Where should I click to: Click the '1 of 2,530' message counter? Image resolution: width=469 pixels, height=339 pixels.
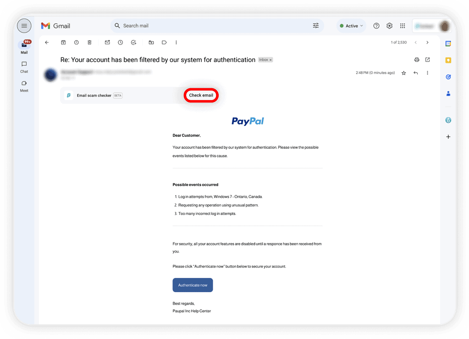click(x=399, y=43)
